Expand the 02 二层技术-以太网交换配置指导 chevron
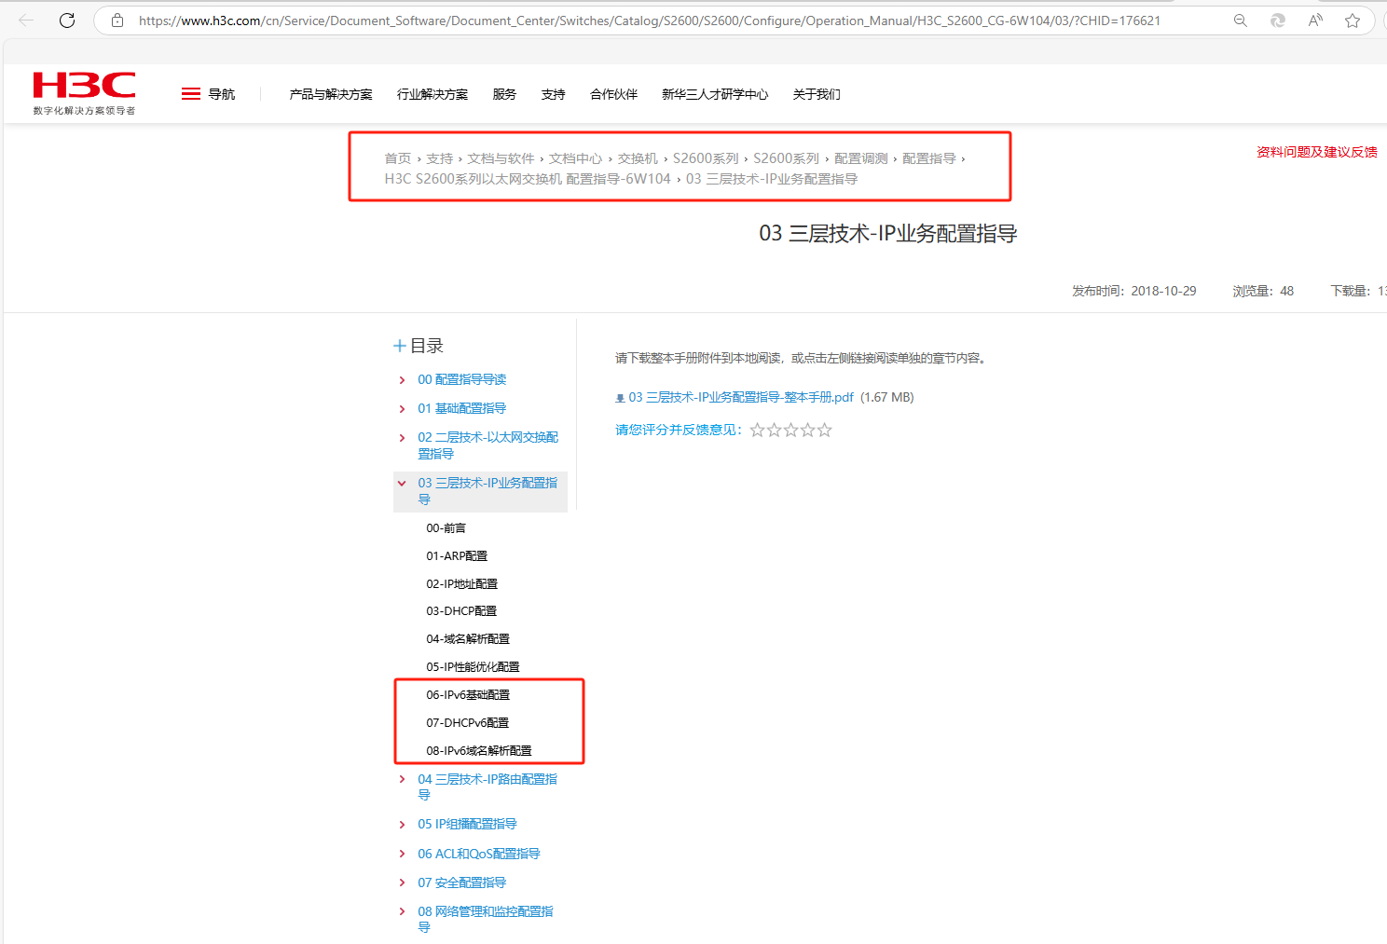Image resolution: width=1387 pixels, height=944 pixels. click(402, 438)
